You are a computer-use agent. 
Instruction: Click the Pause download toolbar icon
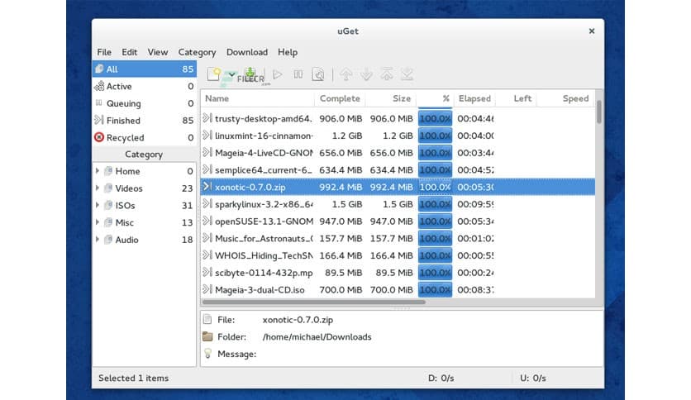coord(298,74)
